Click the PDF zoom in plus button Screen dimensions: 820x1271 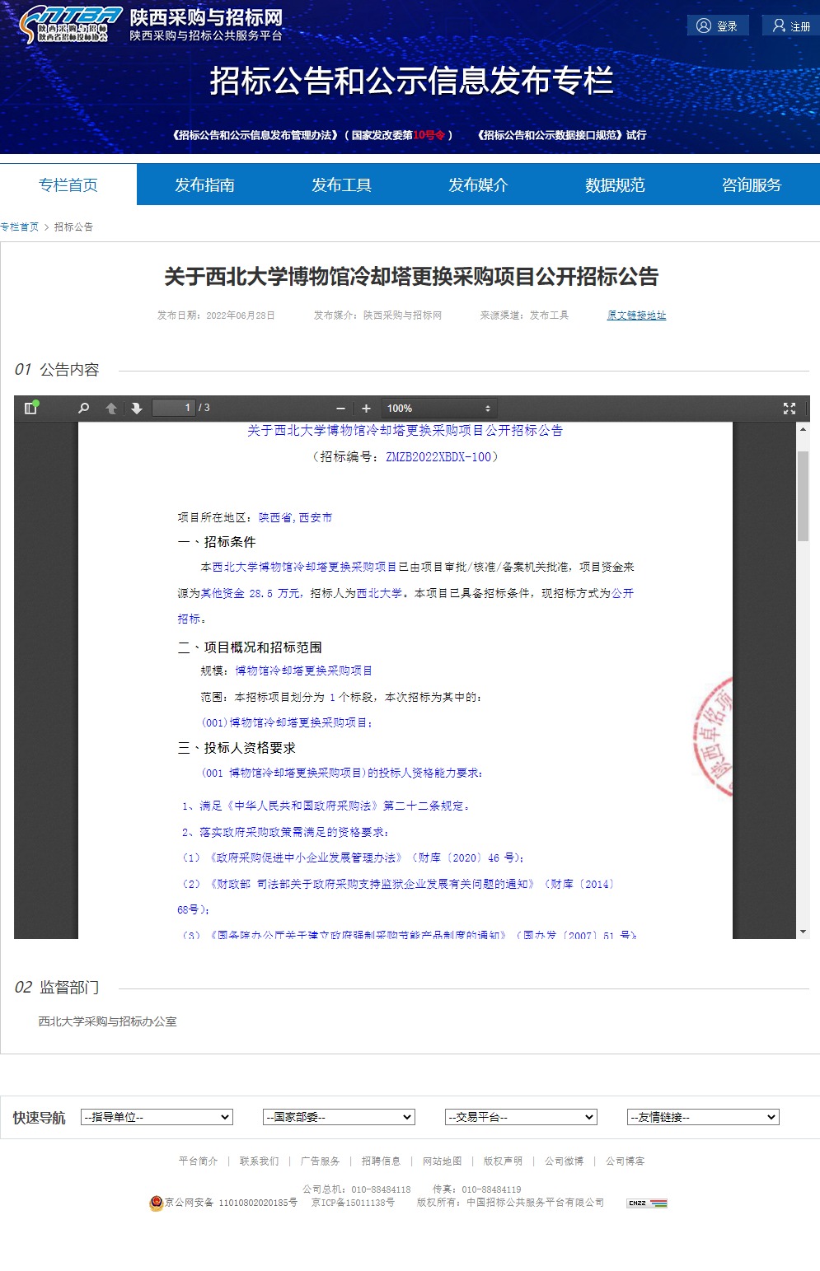[366, 409]
